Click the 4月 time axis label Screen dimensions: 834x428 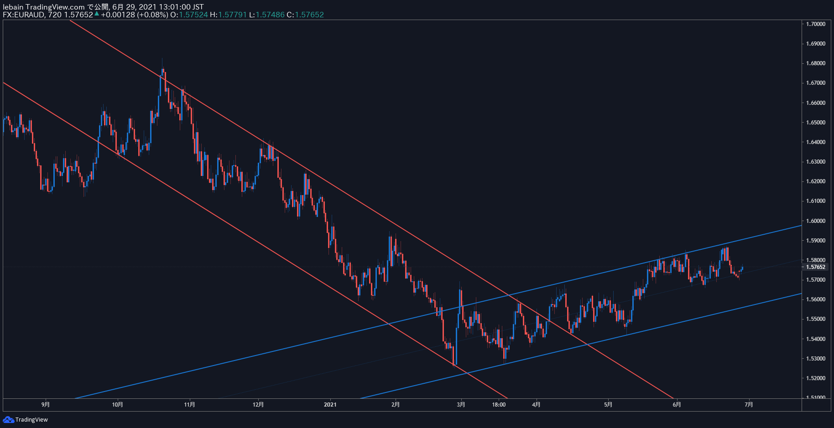(537, 404)
